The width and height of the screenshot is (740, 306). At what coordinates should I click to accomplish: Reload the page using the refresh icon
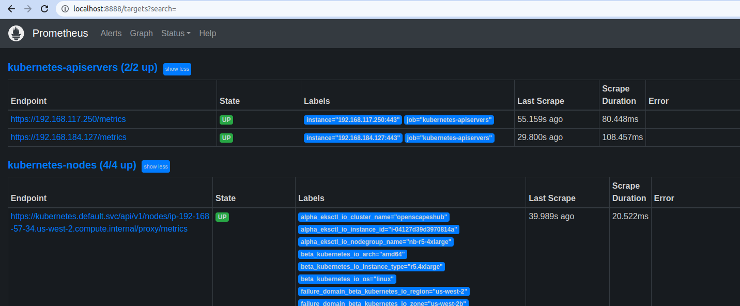point(44,8)
